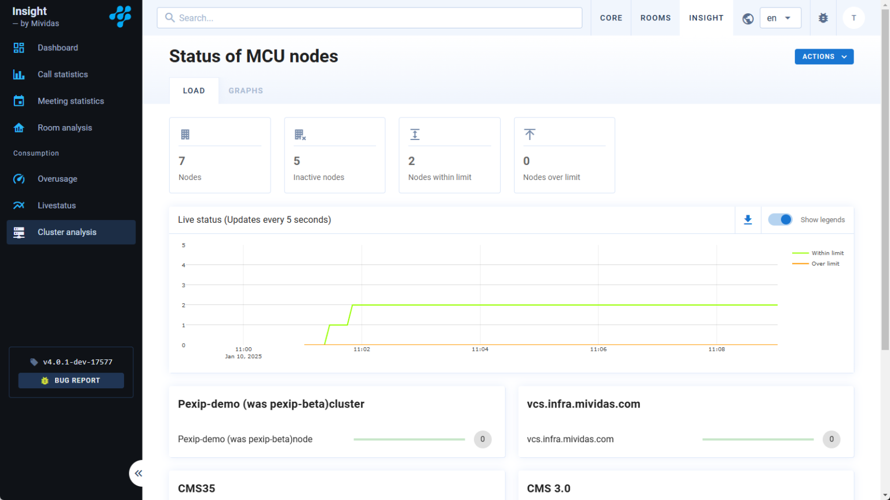The width and height of the screenshot is (890, 500).
Task: Click the Nodes card grid icon
Action: (x=185, y=135)
